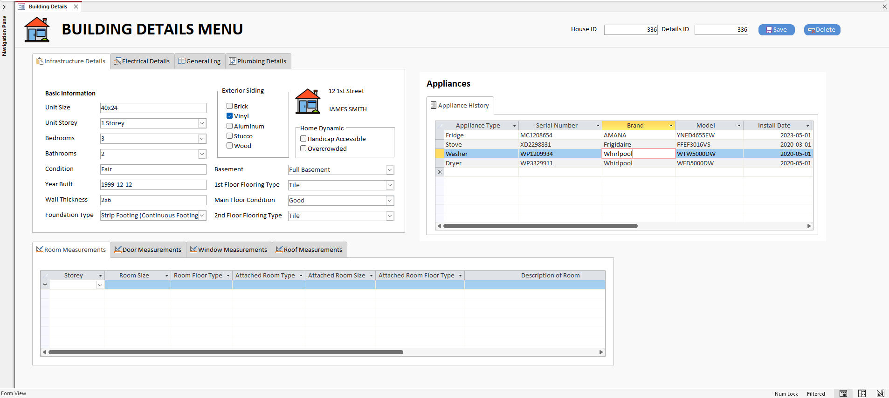Viewport: 889px width, 398px height.
Task: Enable the Brick siding checkbox
Action: [x=229, y=106]
